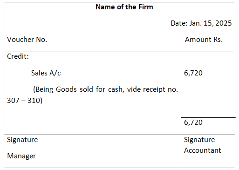Screen dimensions: 239x170
Task: Click the Amount Rs. column header
Action: pos(204,40)
